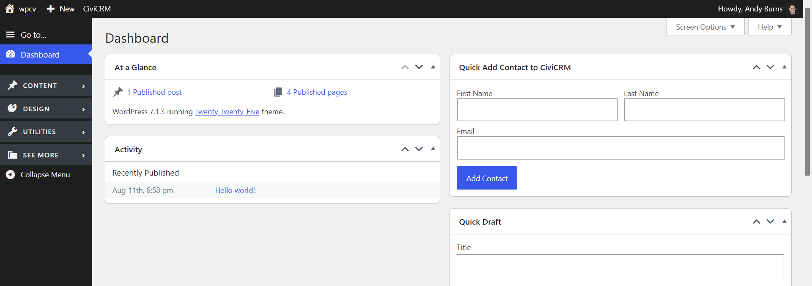Open the 4 Published pages link
Image resolution: width=812 pixels, height=286 pixels.
[317, 92]
